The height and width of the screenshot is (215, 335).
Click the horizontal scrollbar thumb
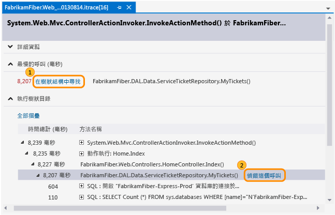tap(120, 208)
